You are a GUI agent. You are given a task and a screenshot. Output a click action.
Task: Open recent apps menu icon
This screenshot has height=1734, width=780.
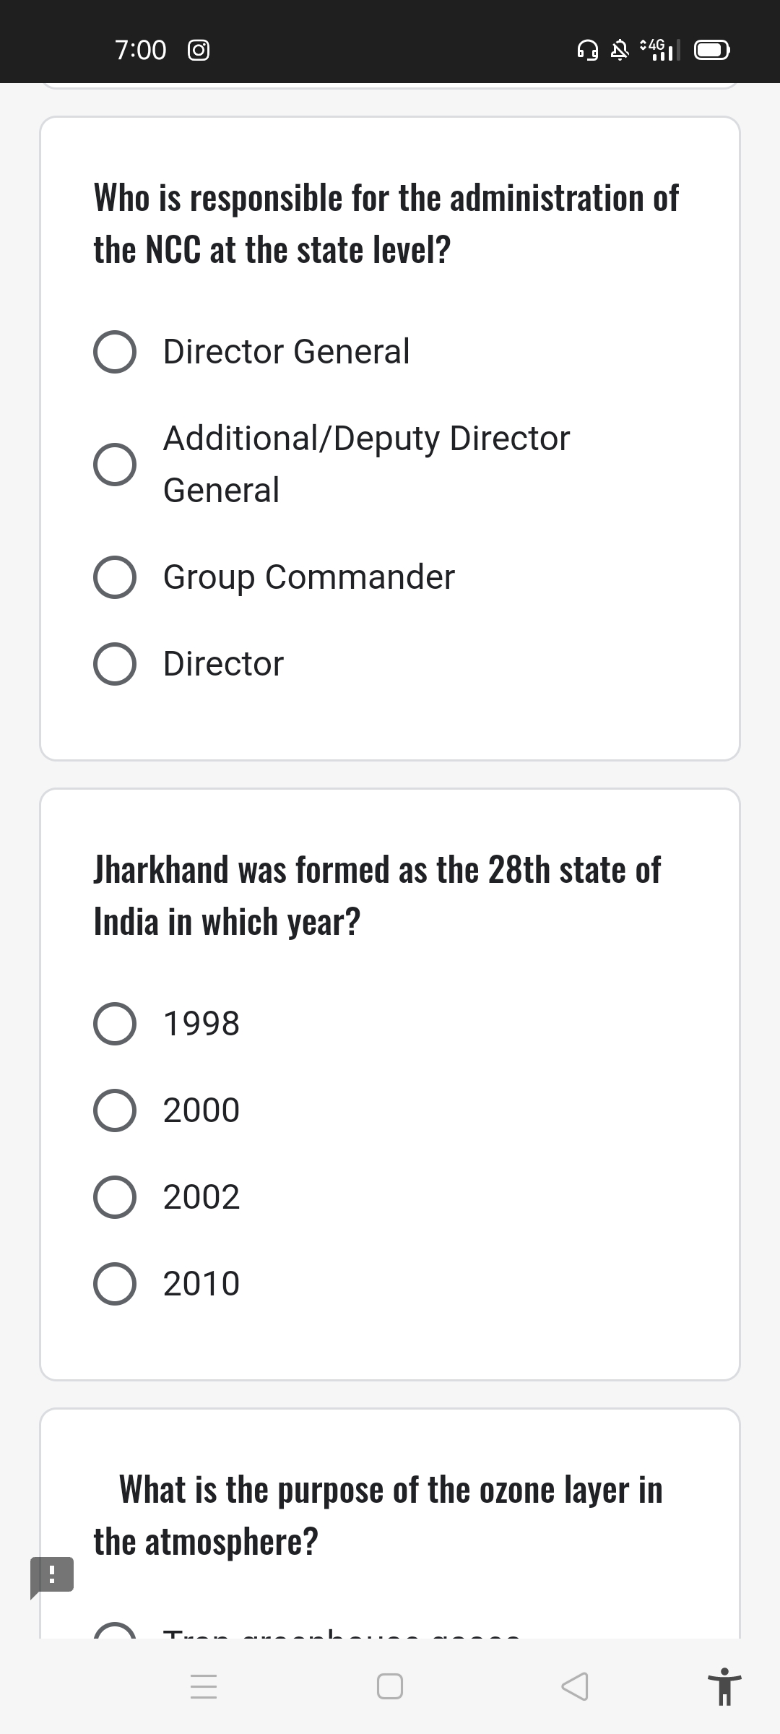(204, 1687)
